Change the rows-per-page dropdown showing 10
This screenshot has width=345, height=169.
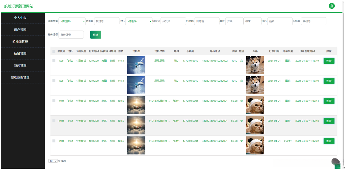pyautogui.click(x=53, y=161)
